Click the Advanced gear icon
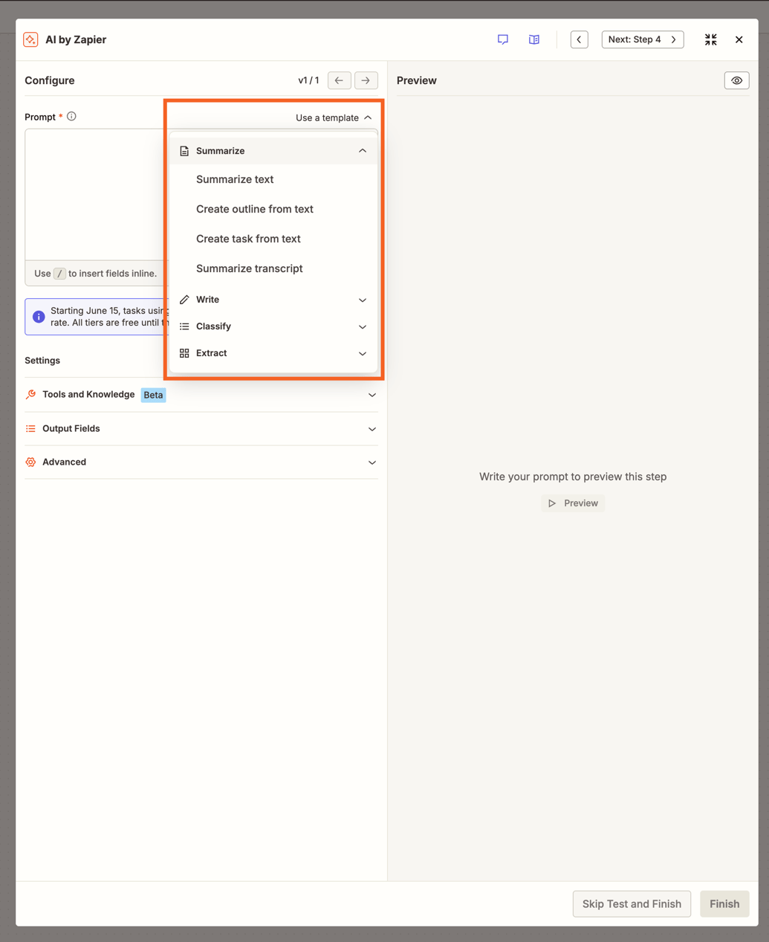Screen dimensions: 769x942 pos(30,462)
